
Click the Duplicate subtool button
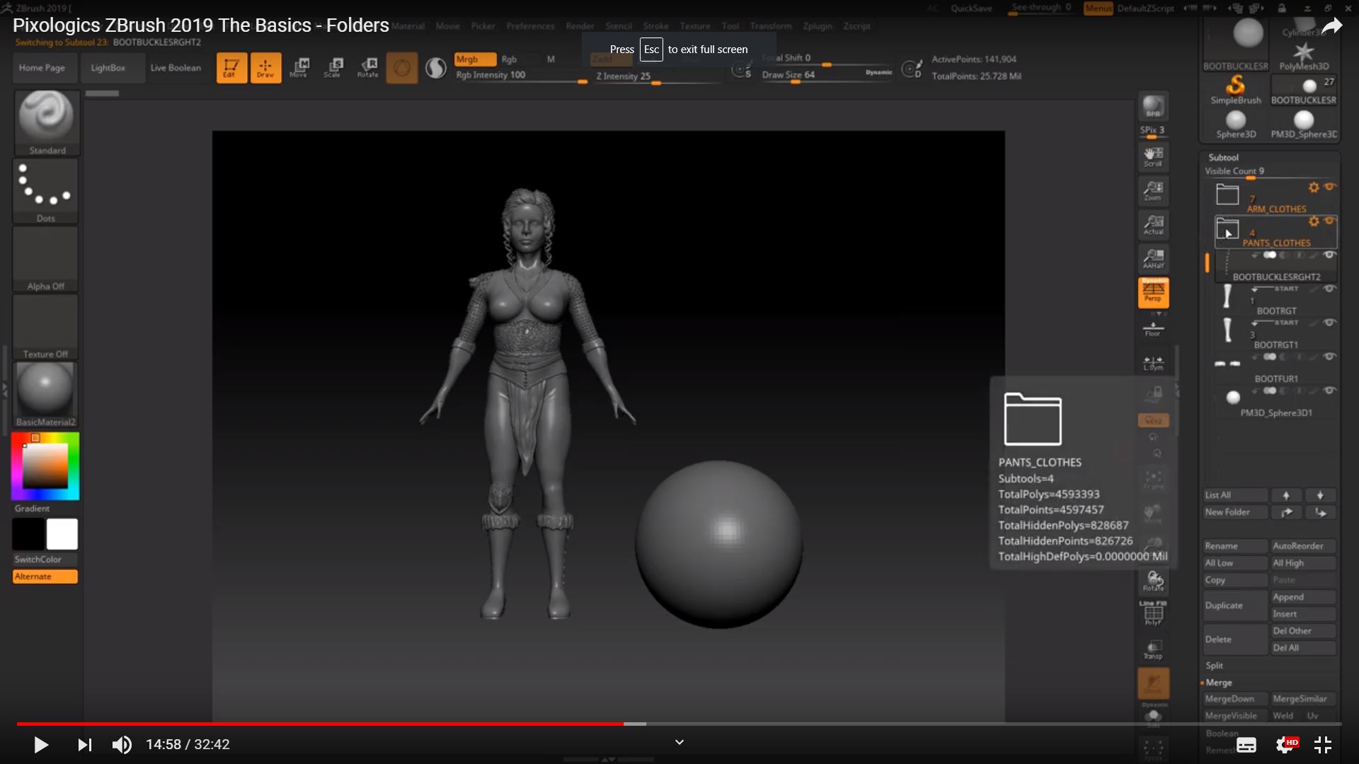pyautogui.click(x=1235, y=606)
